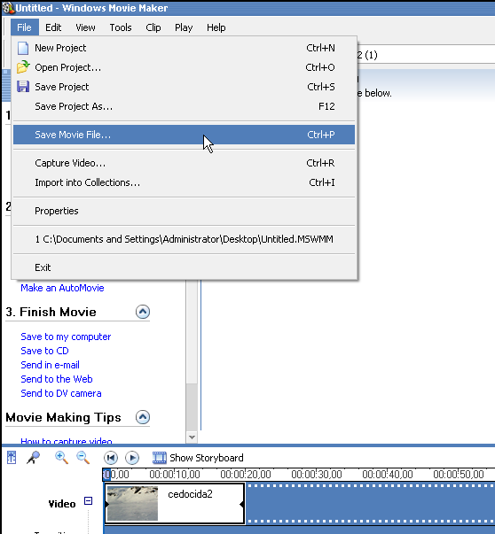
Task: Zoom out on the timeline
Action: tap(82, 458)
